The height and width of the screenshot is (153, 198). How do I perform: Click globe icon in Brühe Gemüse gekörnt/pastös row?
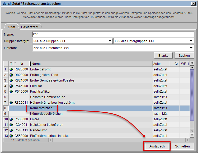pos(11,80)
